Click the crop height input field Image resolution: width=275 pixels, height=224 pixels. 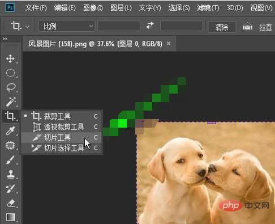pos(182,26)
